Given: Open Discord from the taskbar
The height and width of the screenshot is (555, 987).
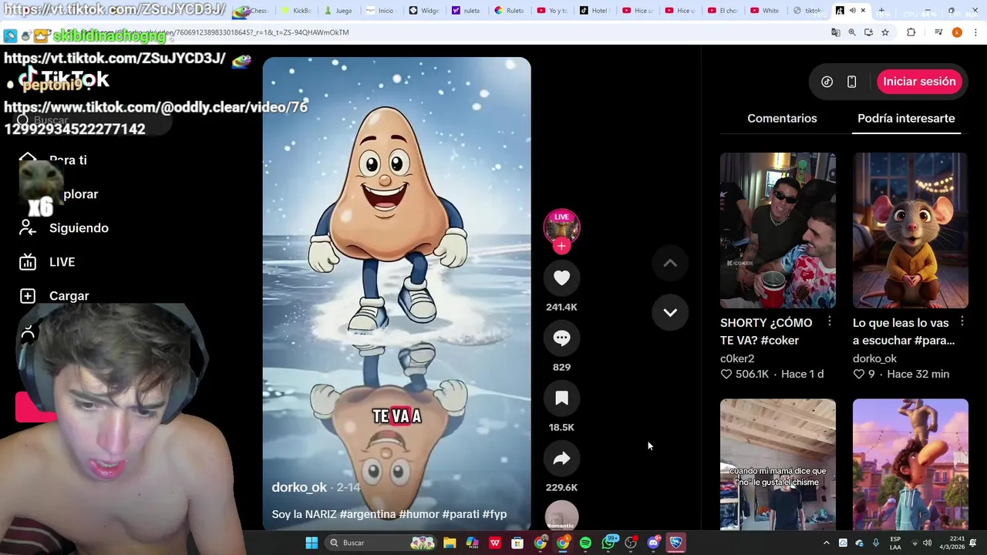Looking at the screenshot, I should point(654,543).
